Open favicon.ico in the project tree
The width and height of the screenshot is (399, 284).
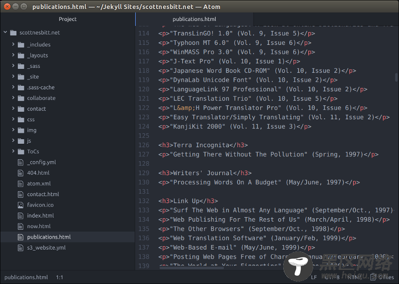(x=40, y=205)
